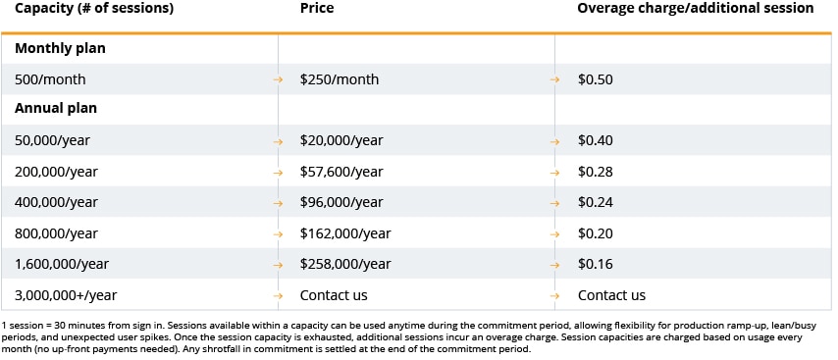Click the $162,000/year price cell

click(345, 233)
